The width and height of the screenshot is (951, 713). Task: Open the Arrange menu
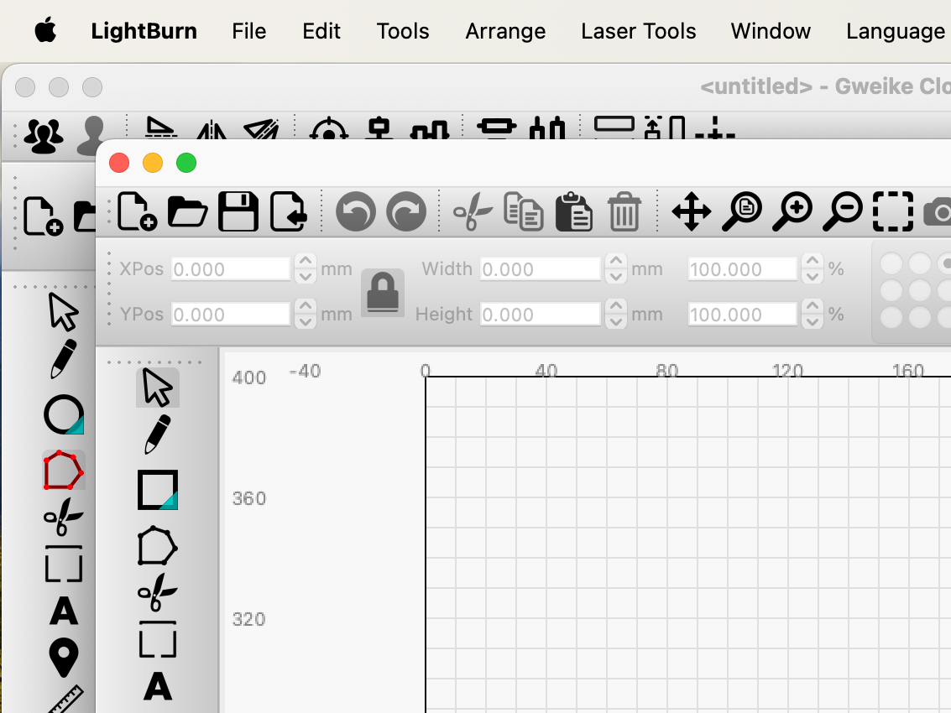(x=505, y=31)
